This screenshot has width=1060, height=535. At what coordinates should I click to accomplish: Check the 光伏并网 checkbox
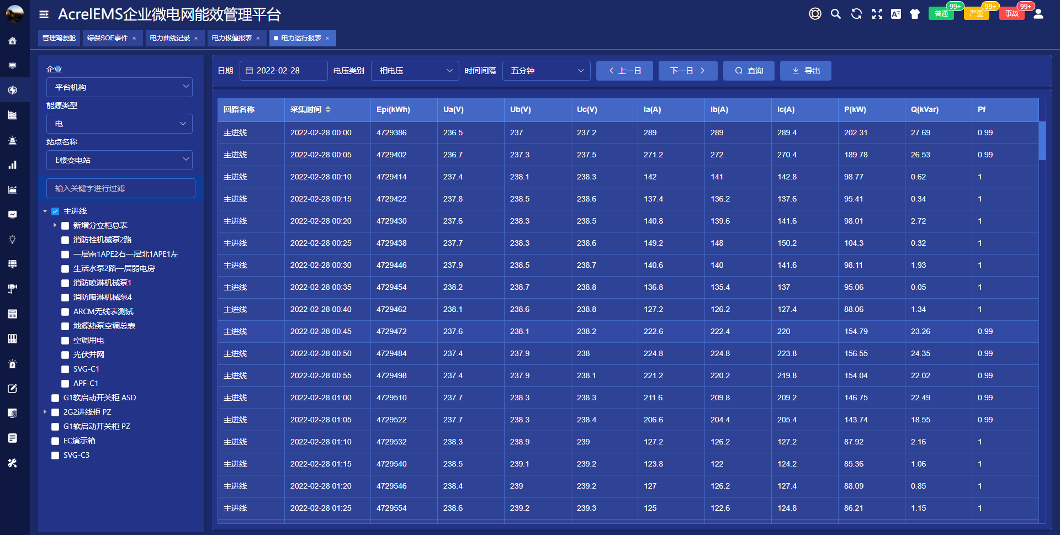click(x=65, y=355)
